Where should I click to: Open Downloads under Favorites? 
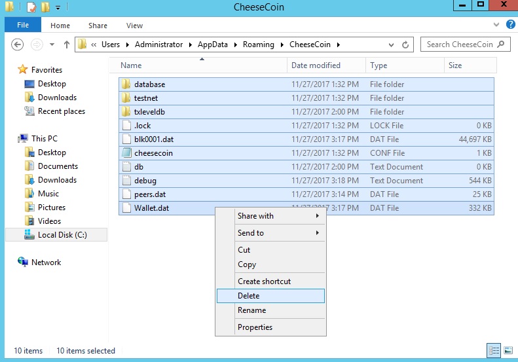click(x=57, y=98)
